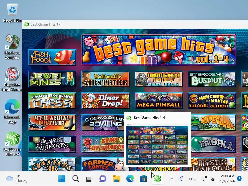Select Plants vs. Zombies desktop shortcut
This screenshot has width=248, height=186.
(12, 47)
